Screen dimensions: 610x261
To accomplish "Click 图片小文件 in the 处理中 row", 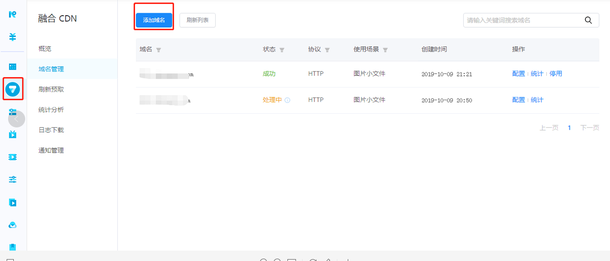I will click(x=369, y=100).
